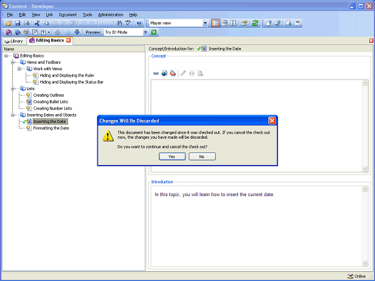Click the Copy toolbar icon
The height and width of the screenshot is (281, 375).
(46, 23)
